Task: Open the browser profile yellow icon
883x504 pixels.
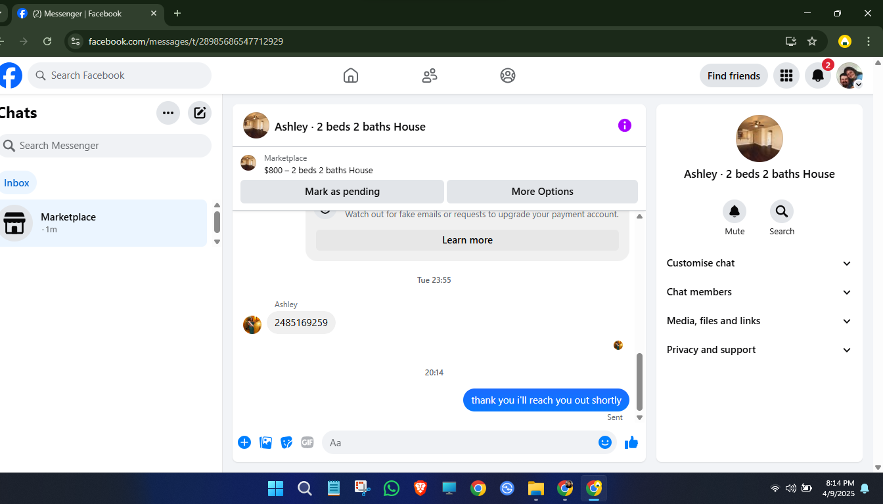Action: coord(845,41)
